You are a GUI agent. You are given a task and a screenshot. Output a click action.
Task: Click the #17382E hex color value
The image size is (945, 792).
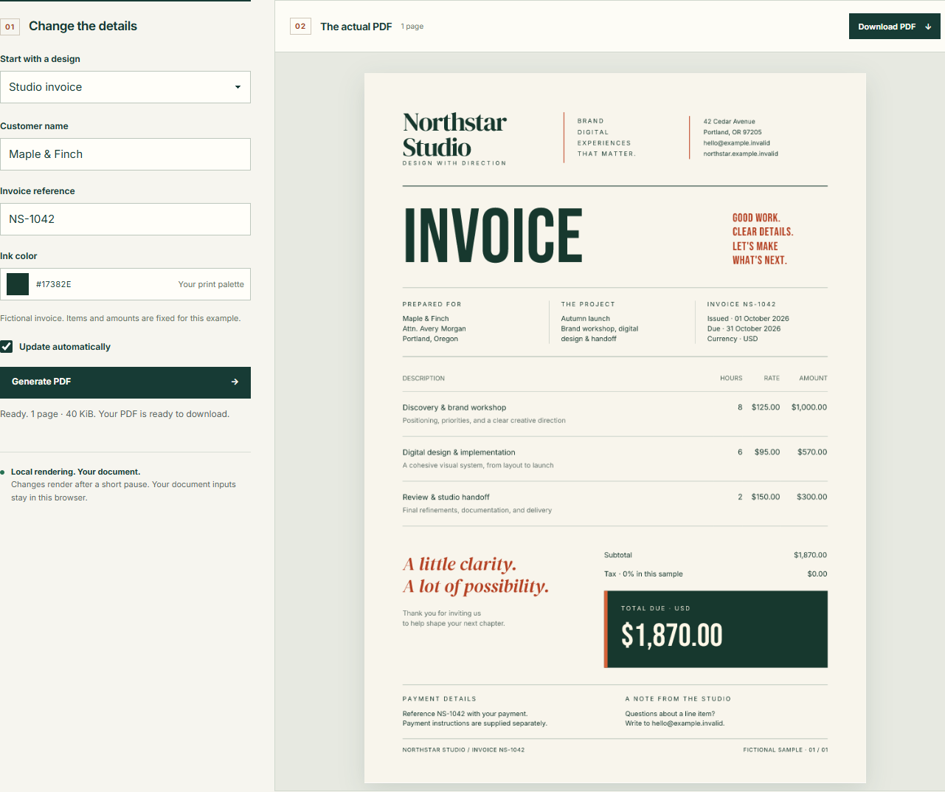[54, 284]
